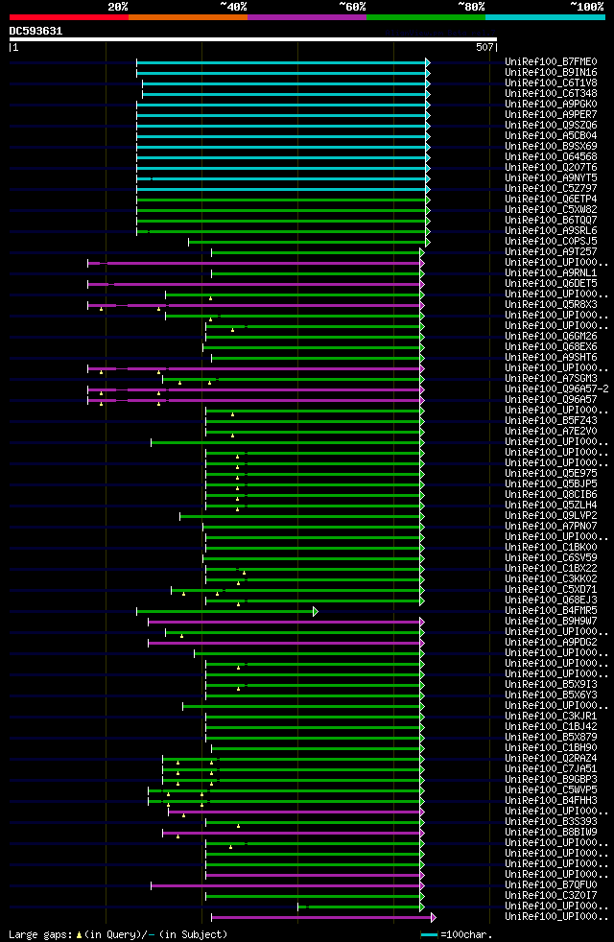Select the UniRef100_Q5E975 label

(551, 474)
